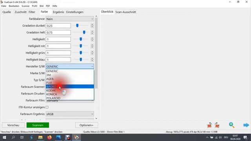Screen dimensions: 251x141
Task: Select the Überblick tab
Action: [107, 12]
